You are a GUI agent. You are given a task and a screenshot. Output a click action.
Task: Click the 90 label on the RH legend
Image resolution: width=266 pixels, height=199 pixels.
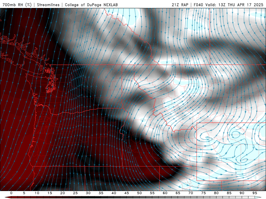point(242,193)
